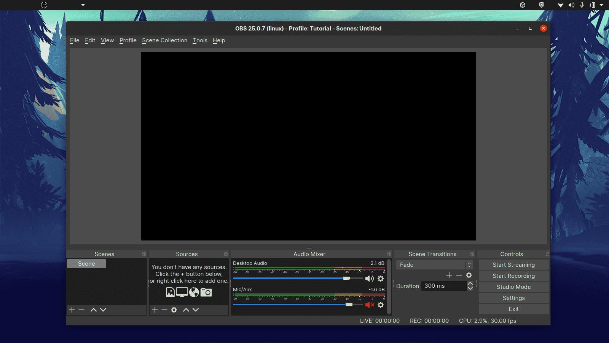Add a new source with the plus icon
The height and width of the screenshot is (343, 609).
tap(155, 310)
